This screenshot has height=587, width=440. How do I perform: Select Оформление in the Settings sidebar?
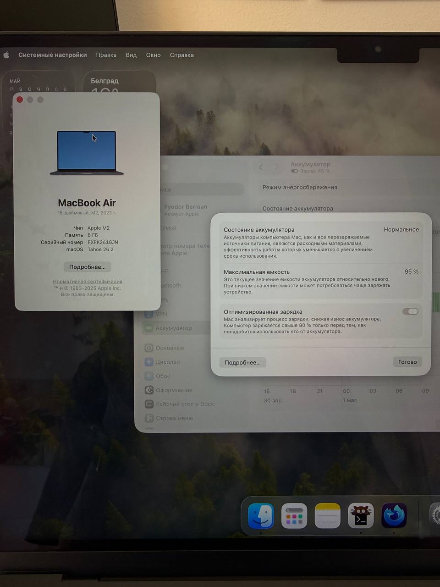click(x=169, y=390)
